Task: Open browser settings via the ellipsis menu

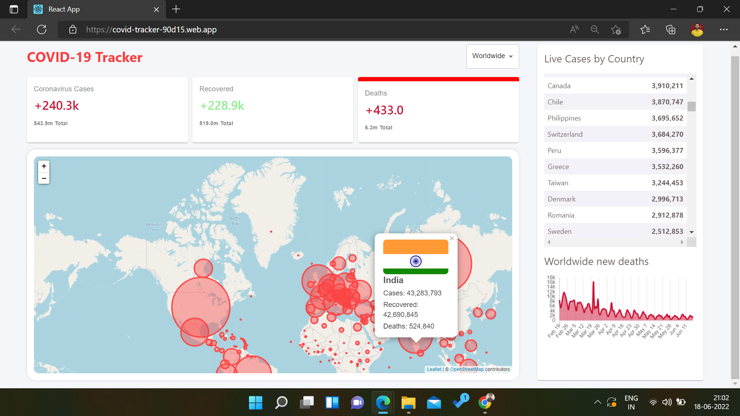Action: pos(724,29)
